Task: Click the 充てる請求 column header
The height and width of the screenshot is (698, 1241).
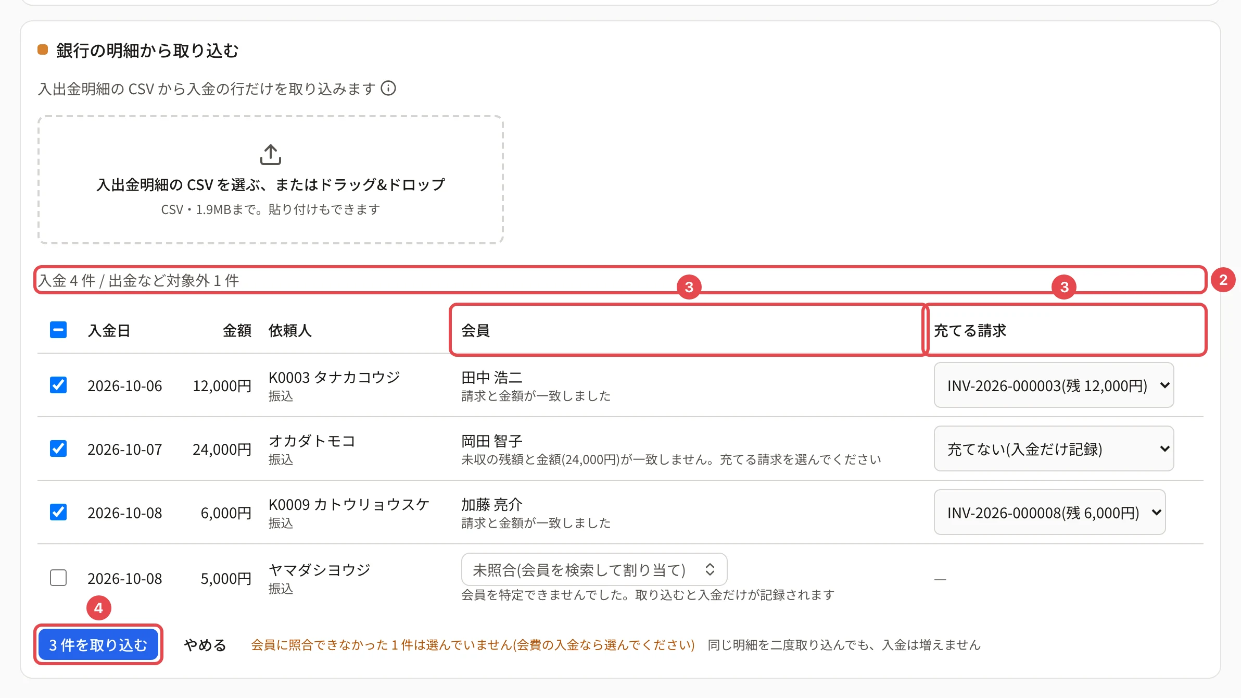Action: point(970,330)
